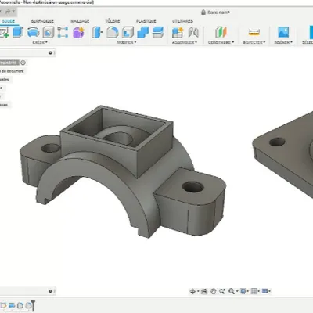
Task: Select the Revolve tool icon
Action: 34,32
